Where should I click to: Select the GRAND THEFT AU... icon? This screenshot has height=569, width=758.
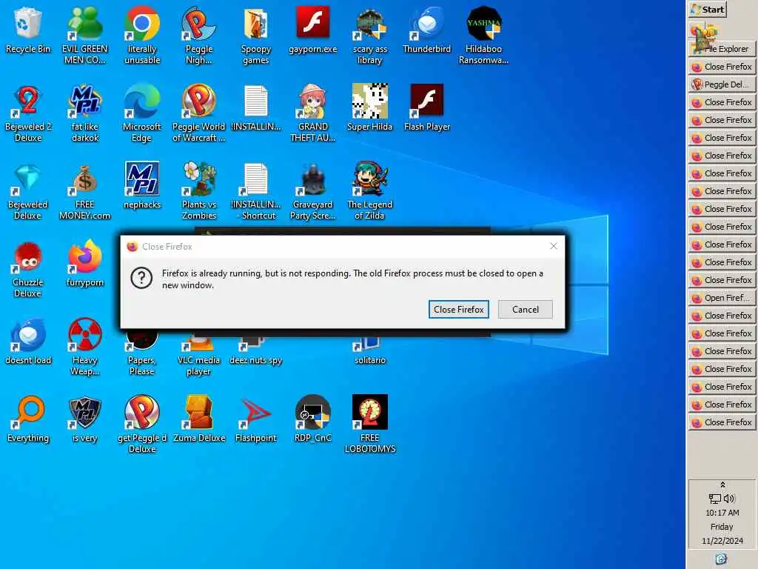point(313,113)
